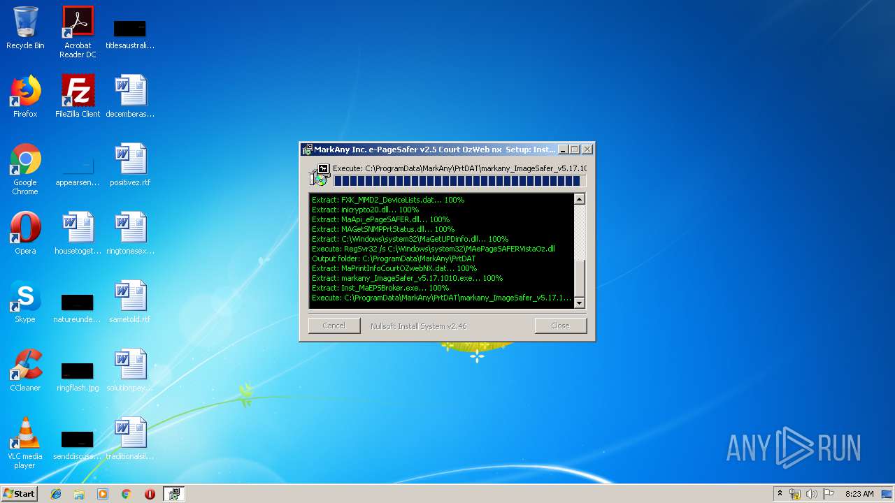Open FileZilla Client shortcut
This screenshot has height=503, width=895.
[x=78, y=97]
